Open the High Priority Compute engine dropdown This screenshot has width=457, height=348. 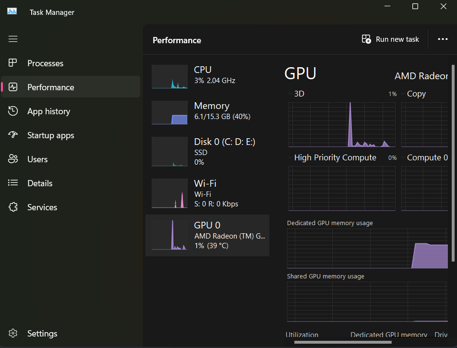click(x=290, y=157)
